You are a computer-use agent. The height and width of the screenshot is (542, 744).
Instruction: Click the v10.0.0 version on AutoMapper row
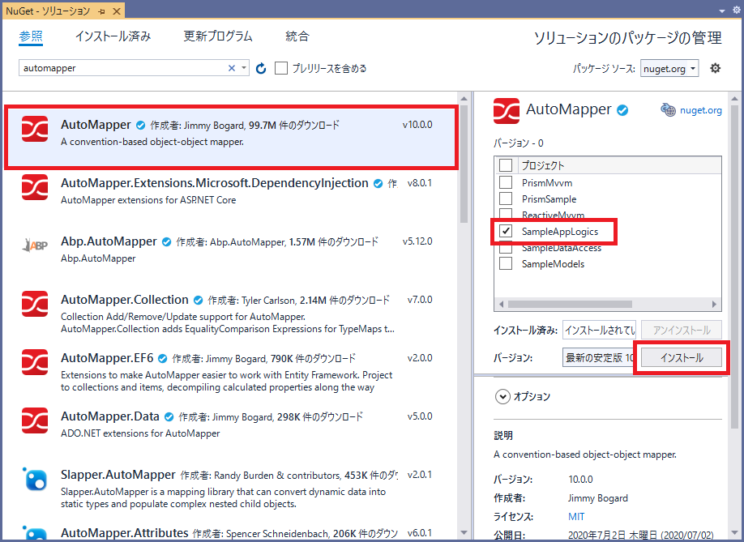click(417, 125)
